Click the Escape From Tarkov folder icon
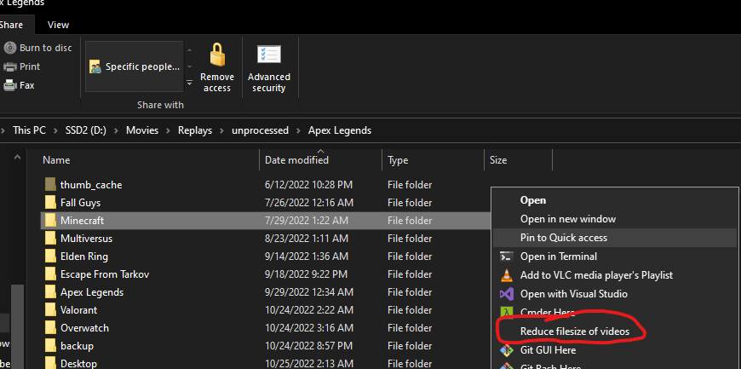Image resolution: width=741 pixels, height=369 pixels. click(x=50, y=274)
